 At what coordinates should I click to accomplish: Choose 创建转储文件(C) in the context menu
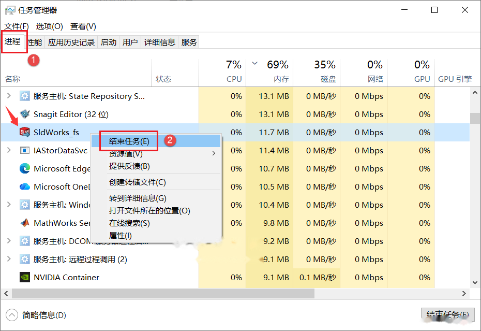pos(156,182)
